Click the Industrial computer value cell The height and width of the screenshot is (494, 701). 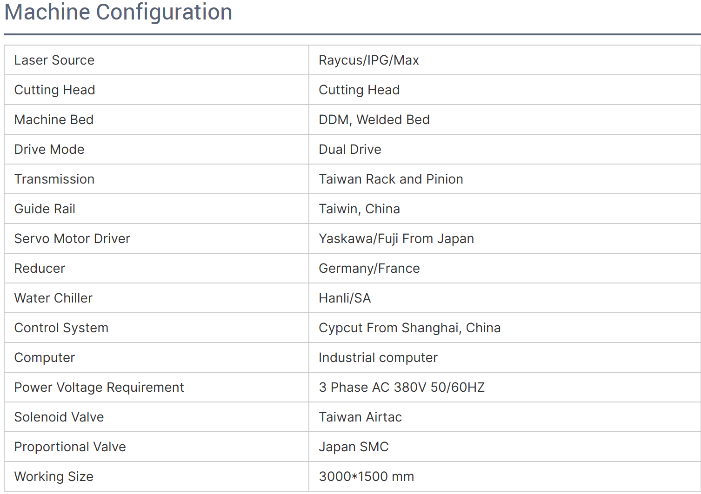point(505,357)
